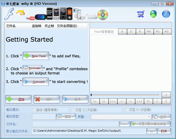Click the 文件名(带路径) column header
Viewport: 176px width, 139px height.
pos(71,26)
